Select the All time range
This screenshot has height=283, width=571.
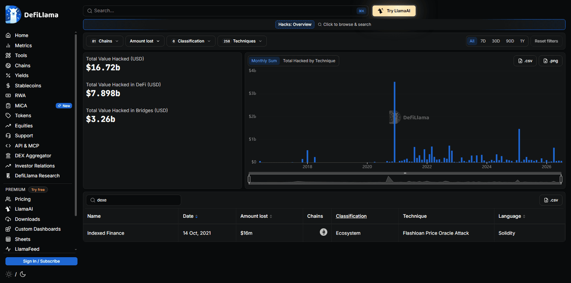(x=472, y=41)
